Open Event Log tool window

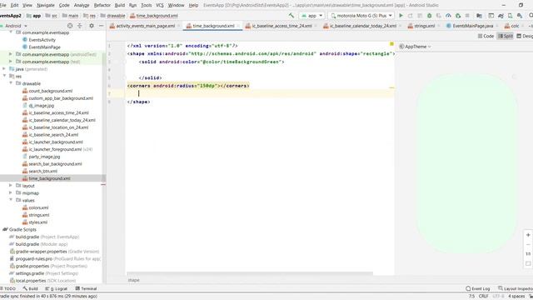[x=478, y=288]
